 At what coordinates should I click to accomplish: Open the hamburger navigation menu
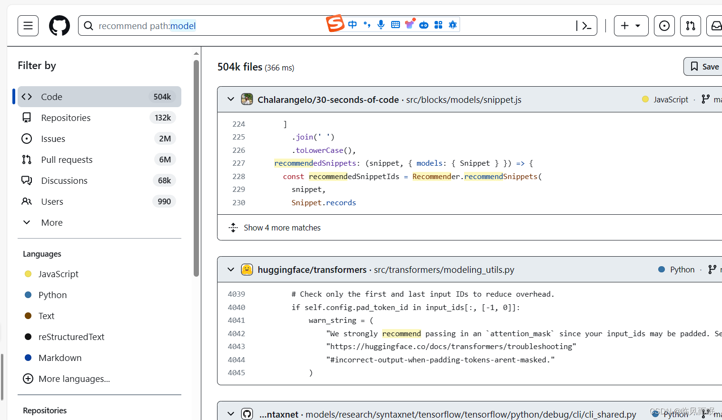(28, 26)
